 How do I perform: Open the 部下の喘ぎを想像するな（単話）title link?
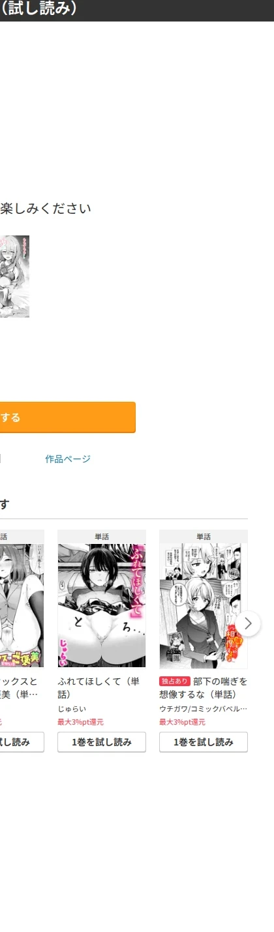[204, 688]
